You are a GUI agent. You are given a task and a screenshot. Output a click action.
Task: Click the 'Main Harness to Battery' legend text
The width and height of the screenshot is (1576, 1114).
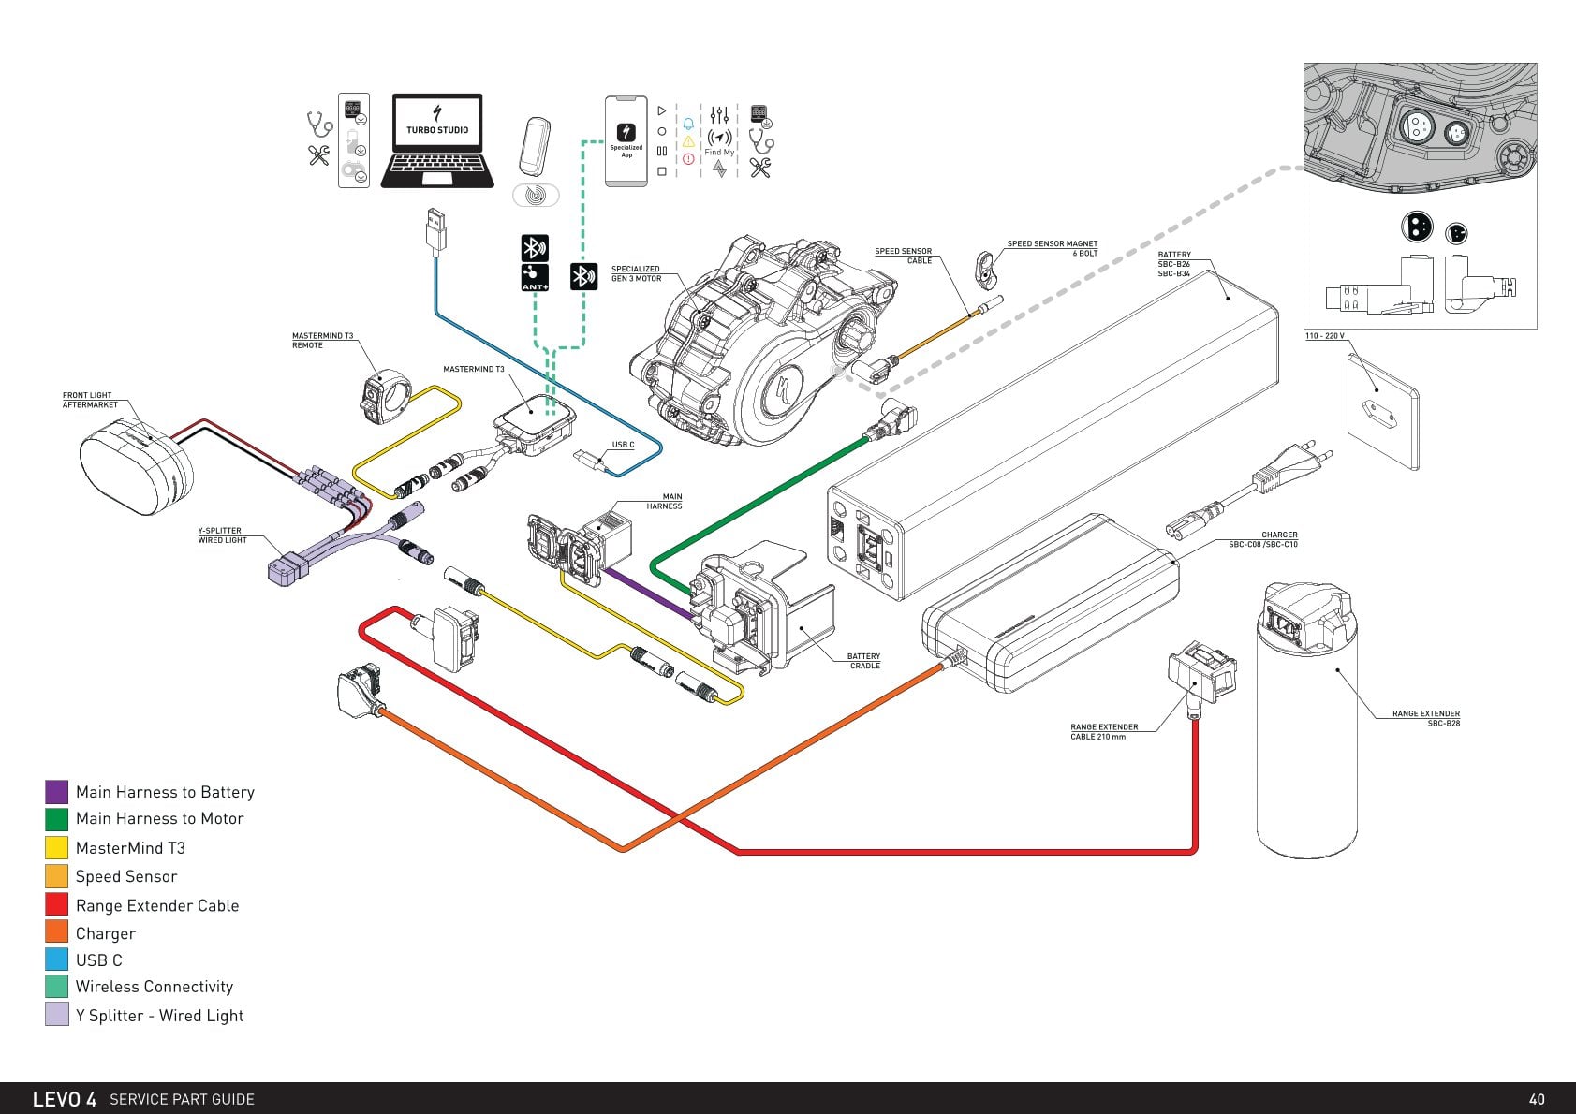click(165, 792)
